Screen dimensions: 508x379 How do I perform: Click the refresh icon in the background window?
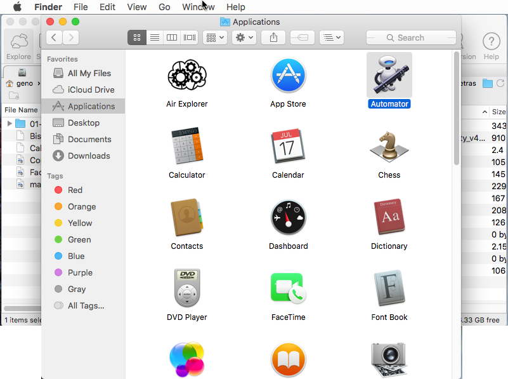[x=500, y=83]
